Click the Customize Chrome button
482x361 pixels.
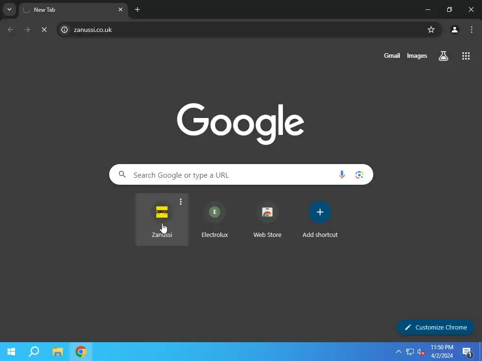[435, 327]
